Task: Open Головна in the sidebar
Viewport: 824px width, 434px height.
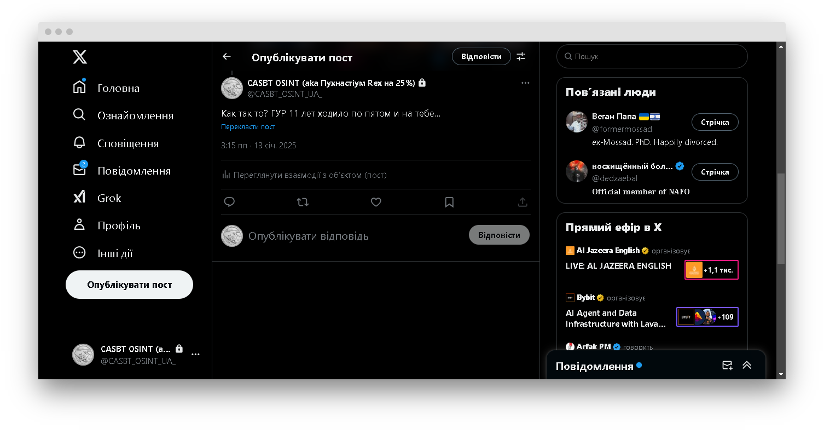Action: [118, 88]
